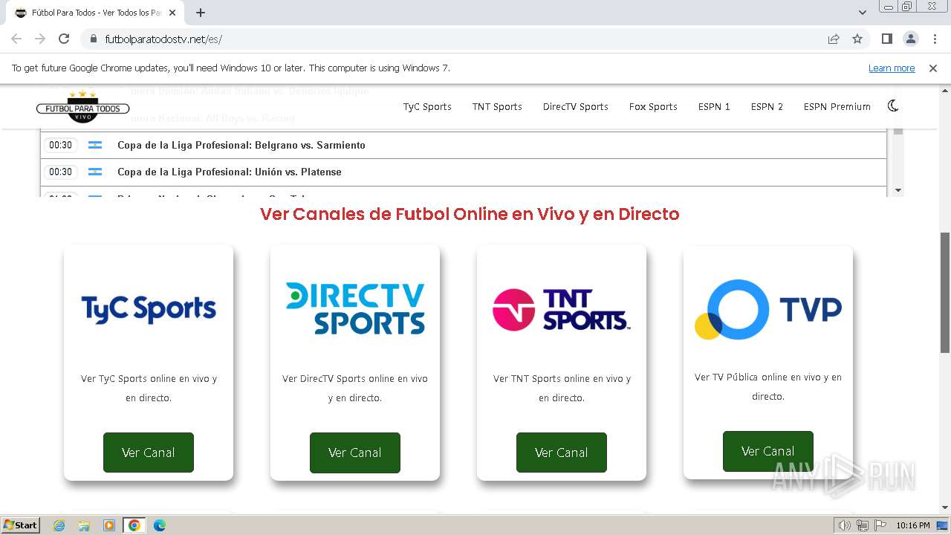
Task: Click the share page icon
Action: pos(834,39)
